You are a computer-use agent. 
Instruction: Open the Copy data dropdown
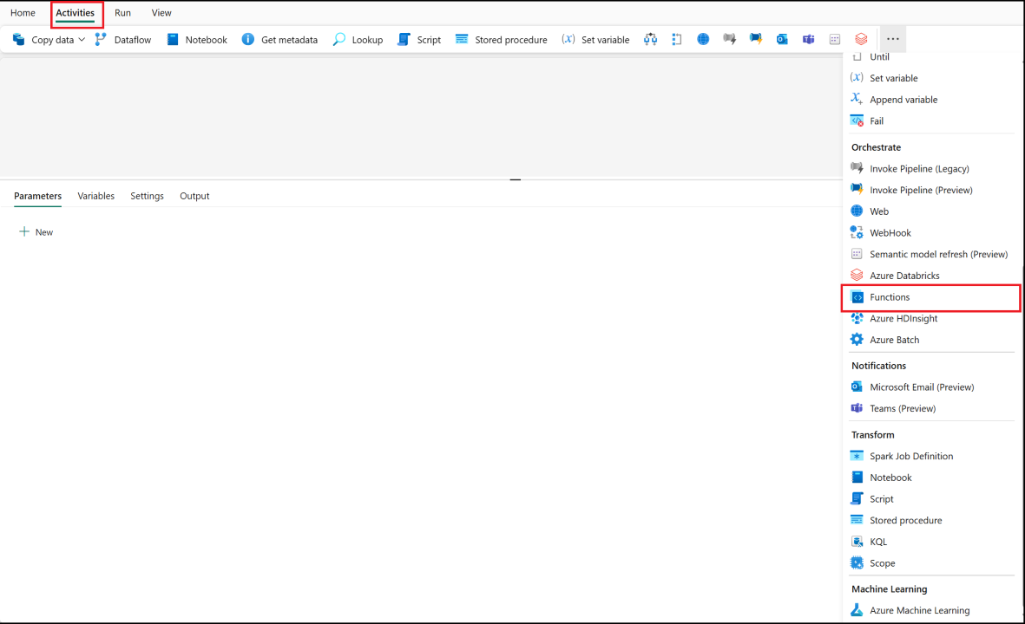(82, 39)
